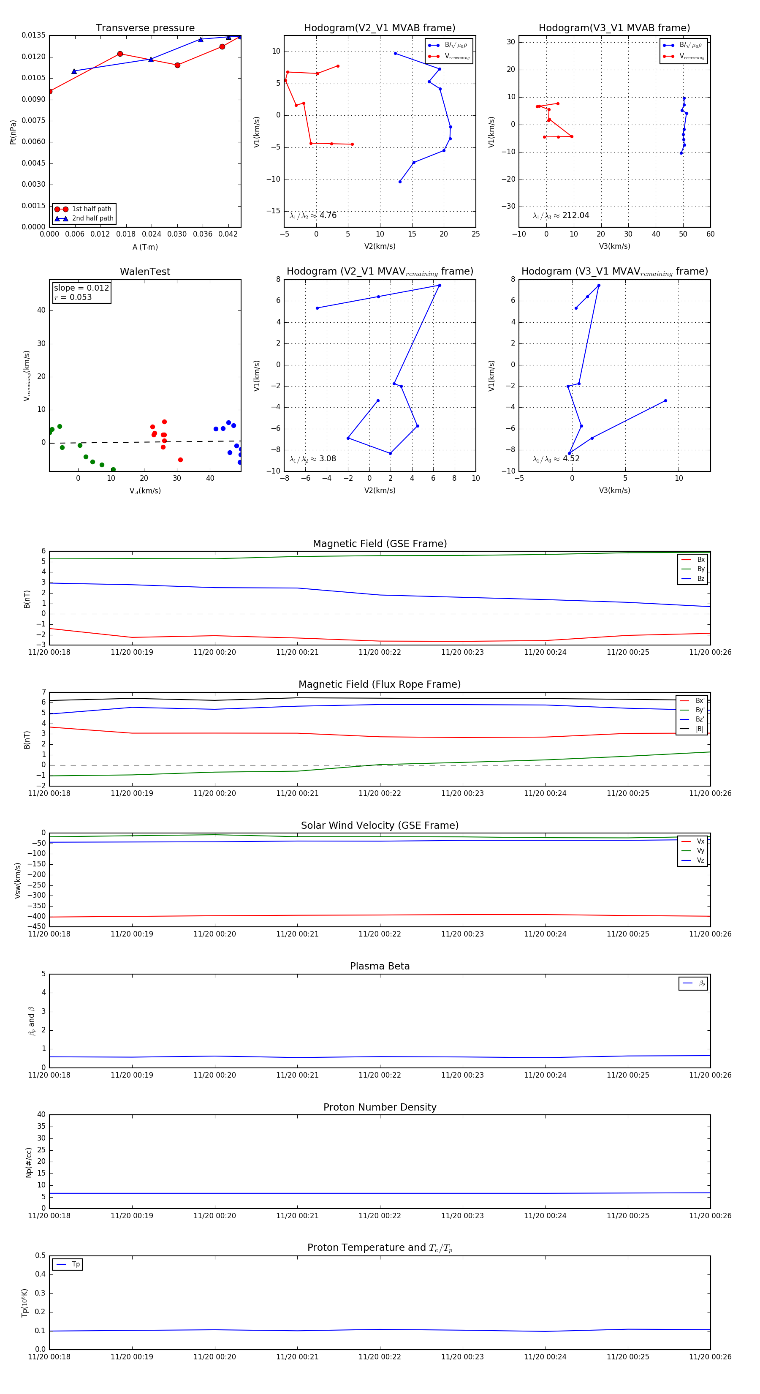The height and width of the screenshot is (1394, 760).
Task: Click the '2nd half path' legend entry
Action: tap(84, 219)
